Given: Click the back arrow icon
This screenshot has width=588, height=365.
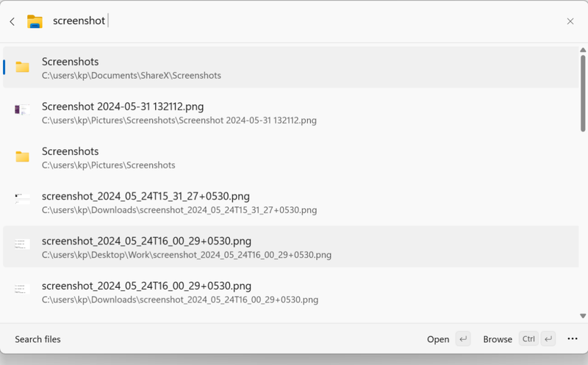Looking at the screenshot, I should click(12, 22).
